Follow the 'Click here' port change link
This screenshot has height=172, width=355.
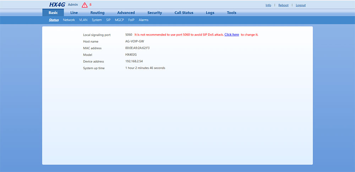pos(231,35)
